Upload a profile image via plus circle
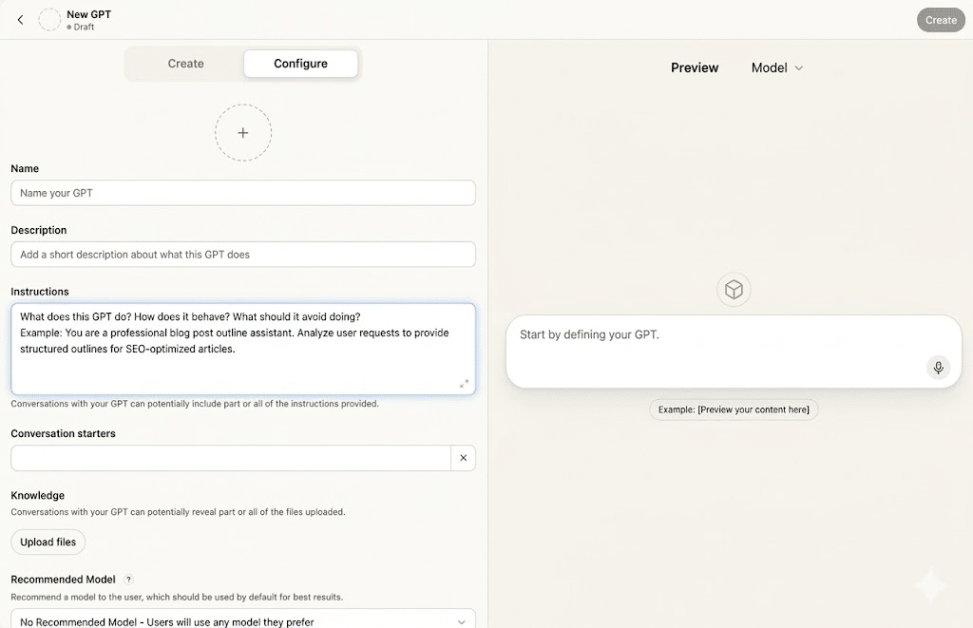The width and height of the screenshot is (973, 628). (x=243, y=133)
